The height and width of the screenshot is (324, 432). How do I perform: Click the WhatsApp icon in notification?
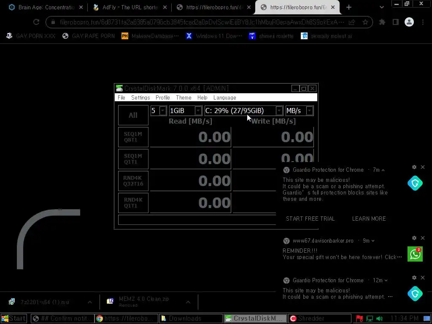pyautogui.click(x=415, y=254)
